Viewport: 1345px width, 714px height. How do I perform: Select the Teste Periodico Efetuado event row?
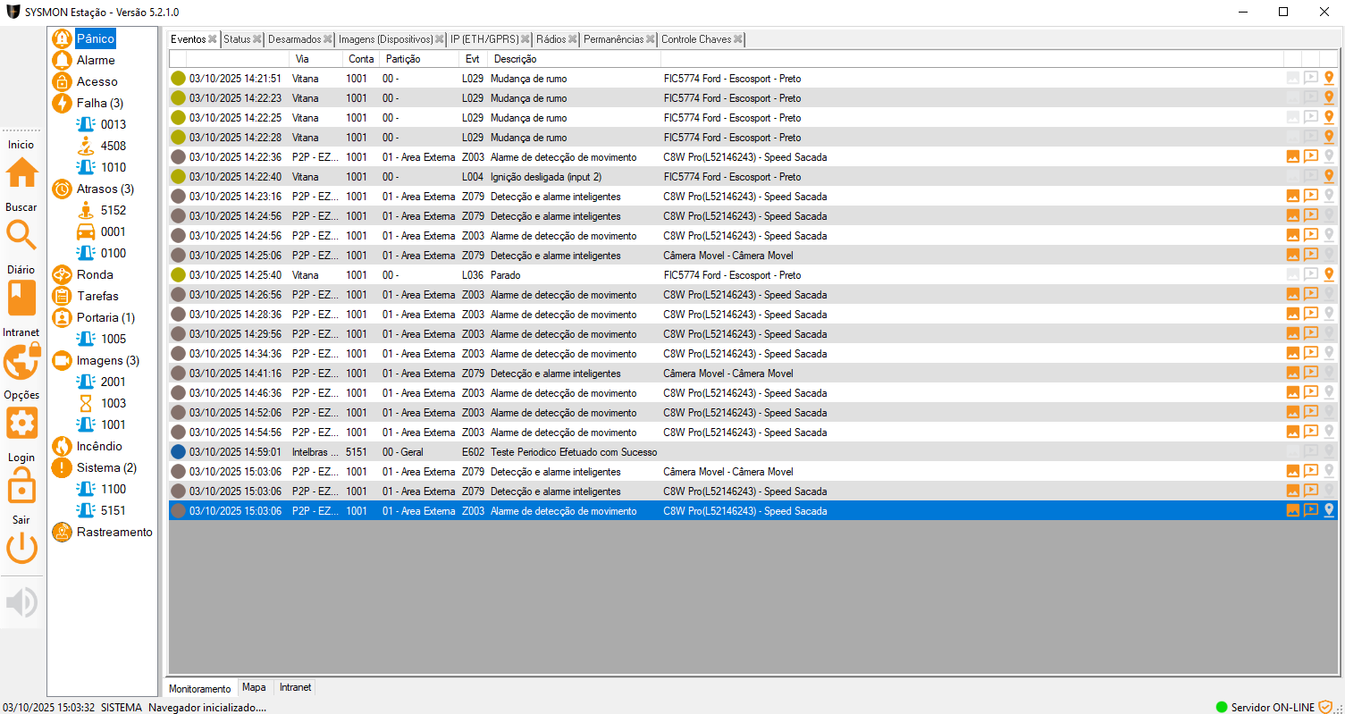coord(573,452)
